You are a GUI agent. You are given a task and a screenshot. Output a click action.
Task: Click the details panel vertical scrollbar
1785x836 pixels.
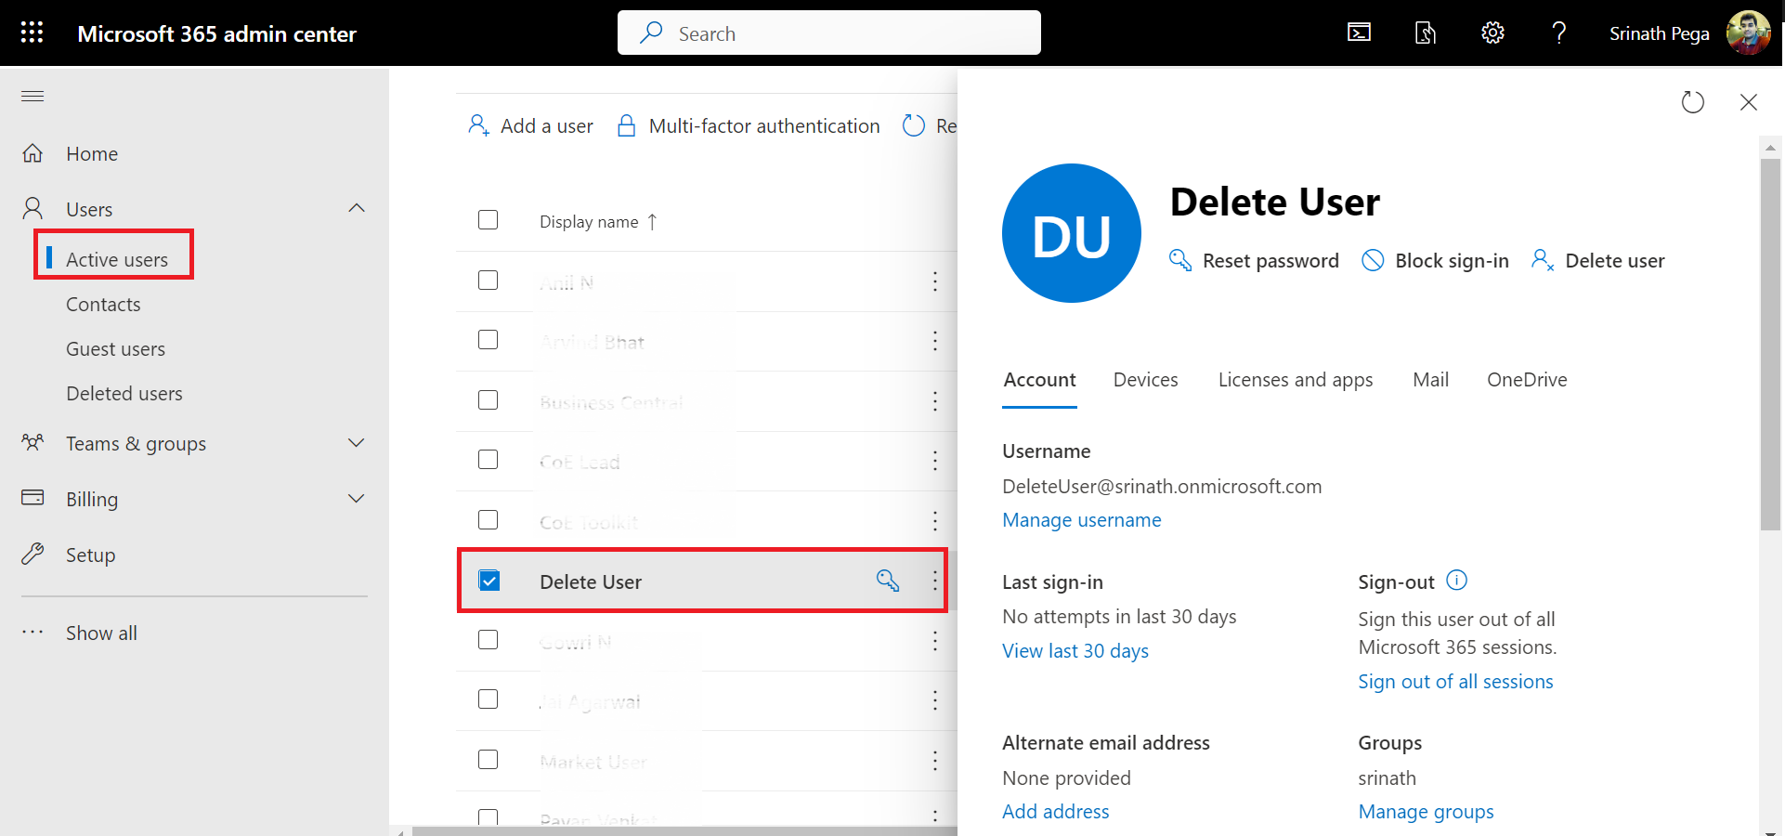pyautogui.click(x=1770, y=344)
